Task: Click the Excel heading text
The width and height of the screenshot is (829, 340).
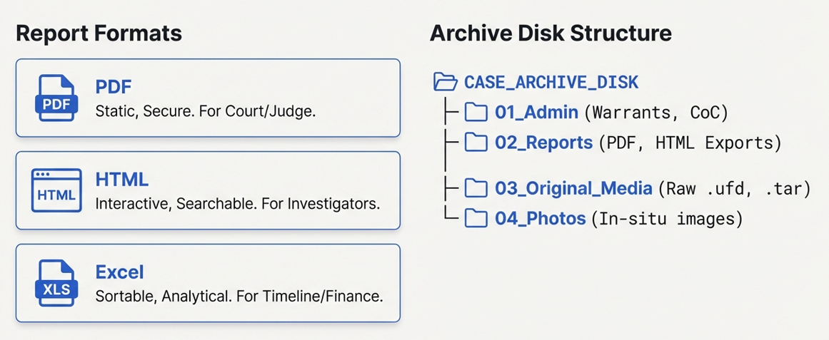Action: [x=119, y=272]
